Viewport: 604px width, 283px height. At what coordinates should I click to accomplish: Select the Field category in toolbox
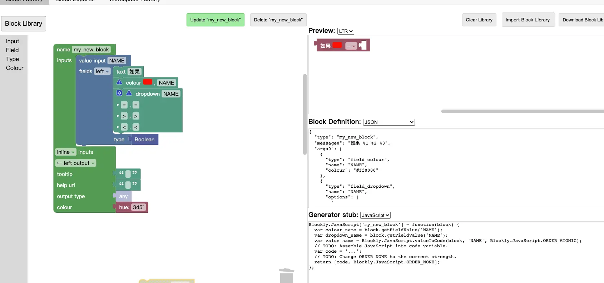pyautogui.click(x=13, y=50)
